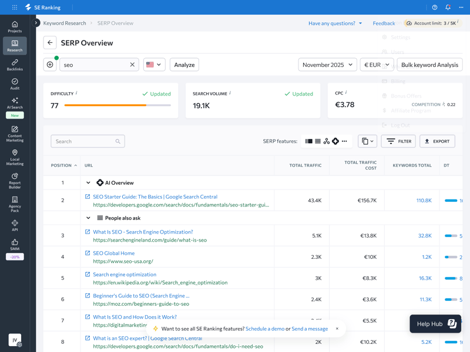Viewport: 470px width, 352px height.
Task: Open Content Marketing from sidebar
Action: 15,134
